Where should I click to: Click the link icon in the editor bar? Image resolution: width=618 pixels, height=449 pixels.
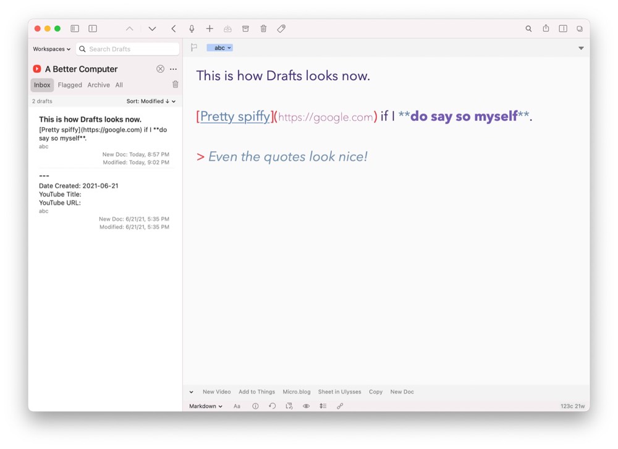(339, 406)
